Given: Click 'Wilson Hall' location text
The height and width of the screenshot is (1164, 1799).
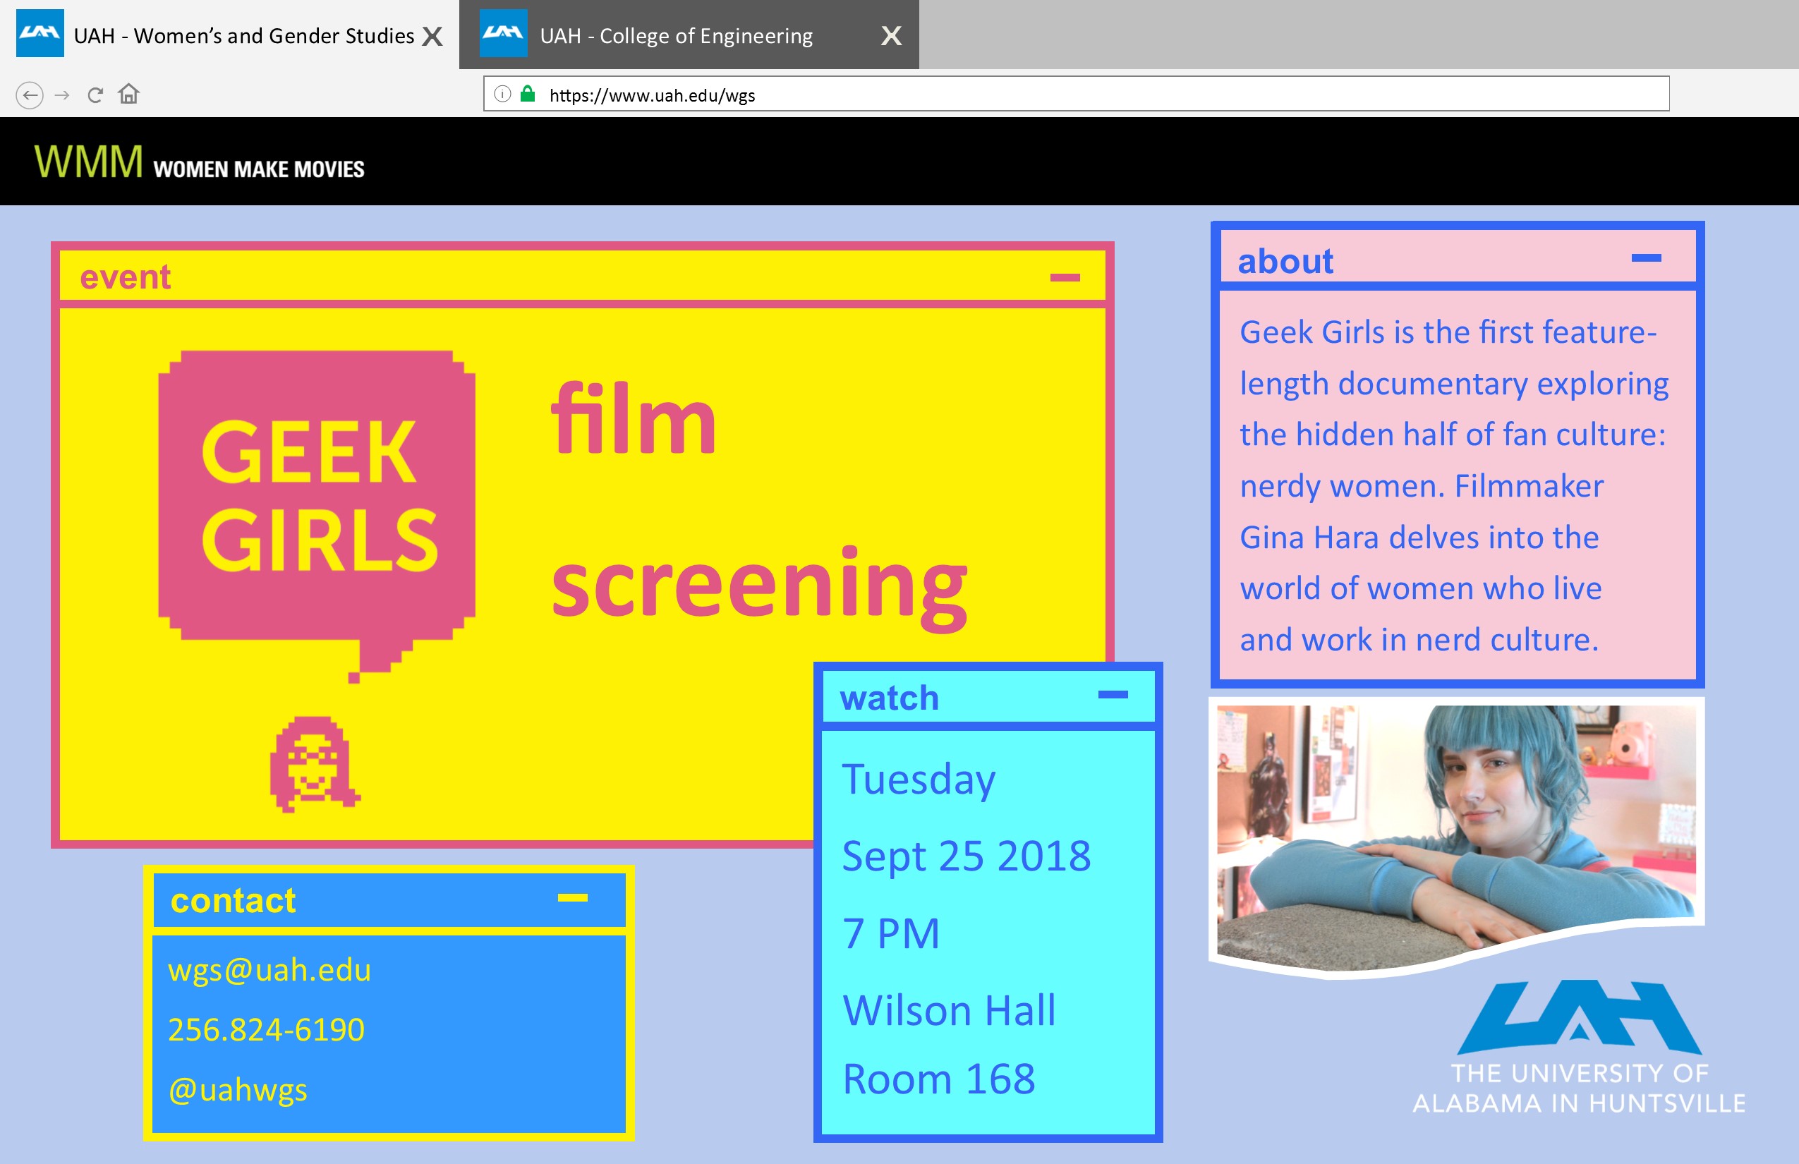Looking at the screenshot, I should (x=949, y=1010).
